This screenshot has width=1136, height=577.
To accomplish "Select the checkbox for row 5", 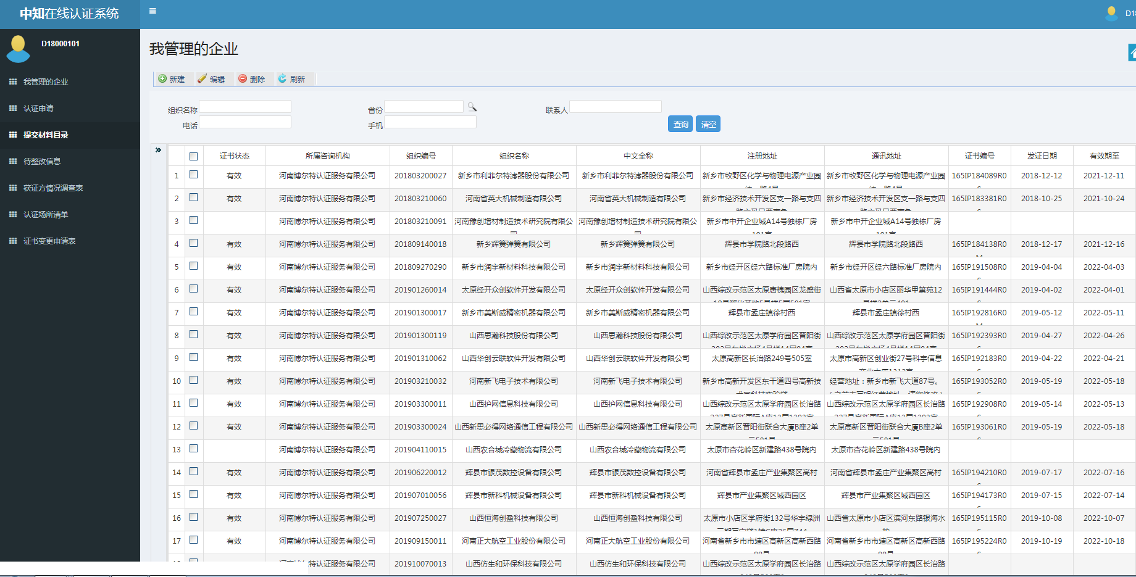I will point(194,266).
